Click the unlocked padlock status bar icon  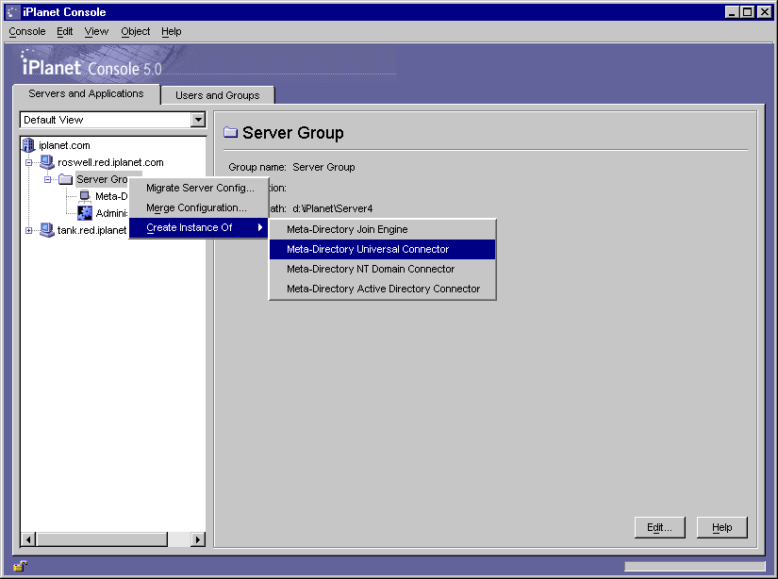pos(20,566)
